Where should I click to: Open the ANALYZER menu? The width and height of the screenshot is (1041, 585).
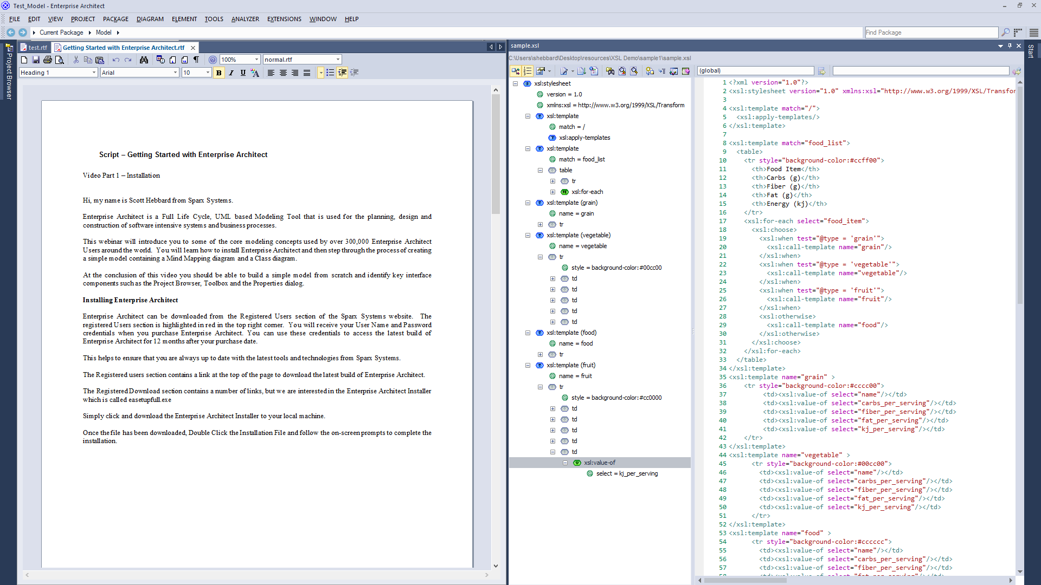[x=245, y=19]
